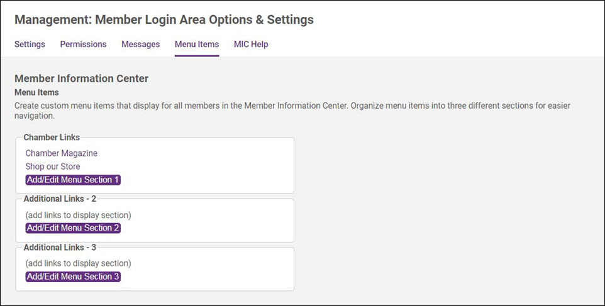Click placeholder text in Additional Links 2
Image resolution: width=605 pixels, height=306 pixels.
pyautogui.click(x=78, y=215)
